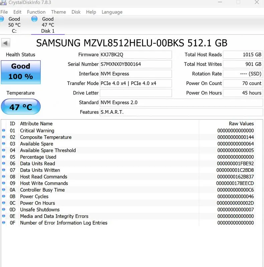
Task: Click the Total Host Reads value 1015 GB
Action: point(243,55)
